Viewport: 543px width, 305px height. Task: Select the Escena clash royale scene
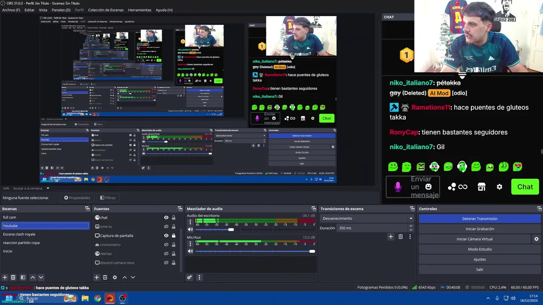[45, 234]
